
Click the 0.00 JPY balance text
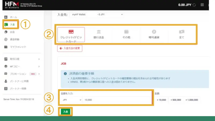tap(185, 5)
